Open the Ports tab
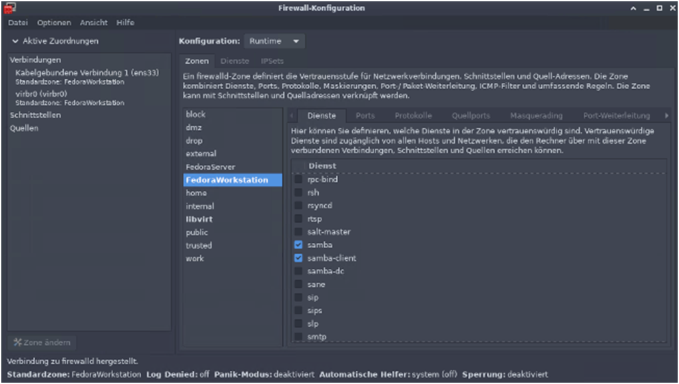 pos(365,116)
